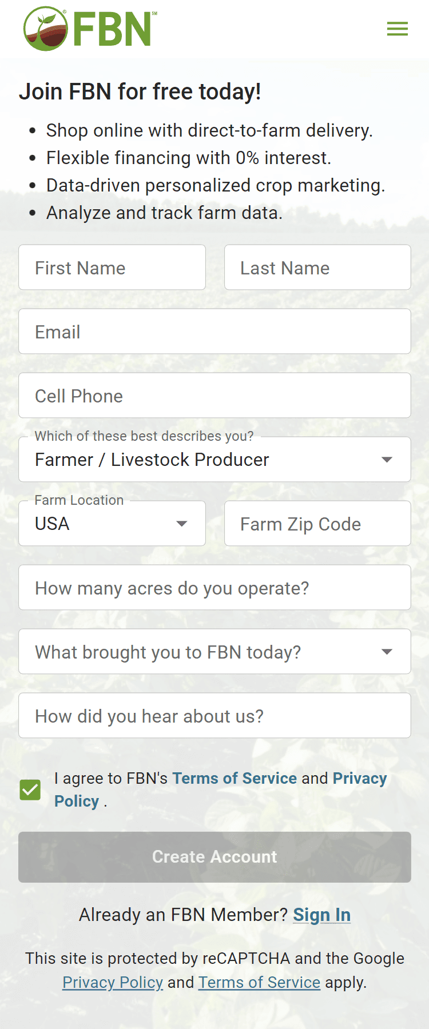Screen dimensions: 429x1029
Task: Open Google's Privacy Policy link
Action: click(113, 982)
